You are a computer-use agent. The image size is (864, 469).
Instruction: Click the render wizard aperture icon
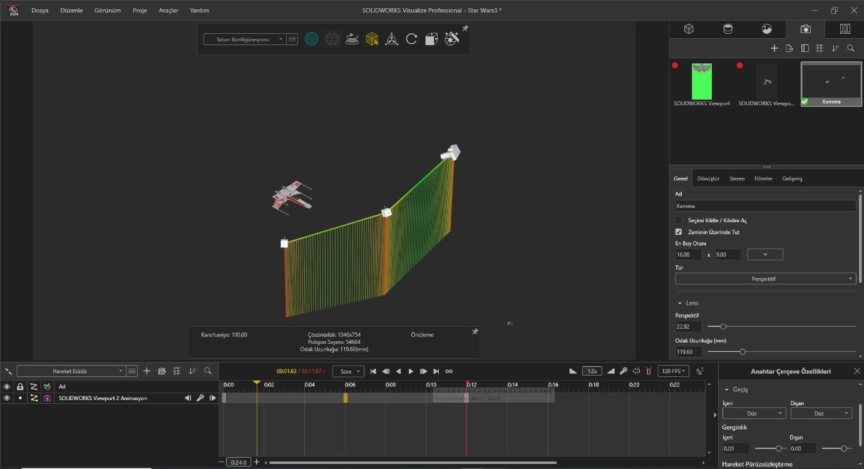[451, 39]
